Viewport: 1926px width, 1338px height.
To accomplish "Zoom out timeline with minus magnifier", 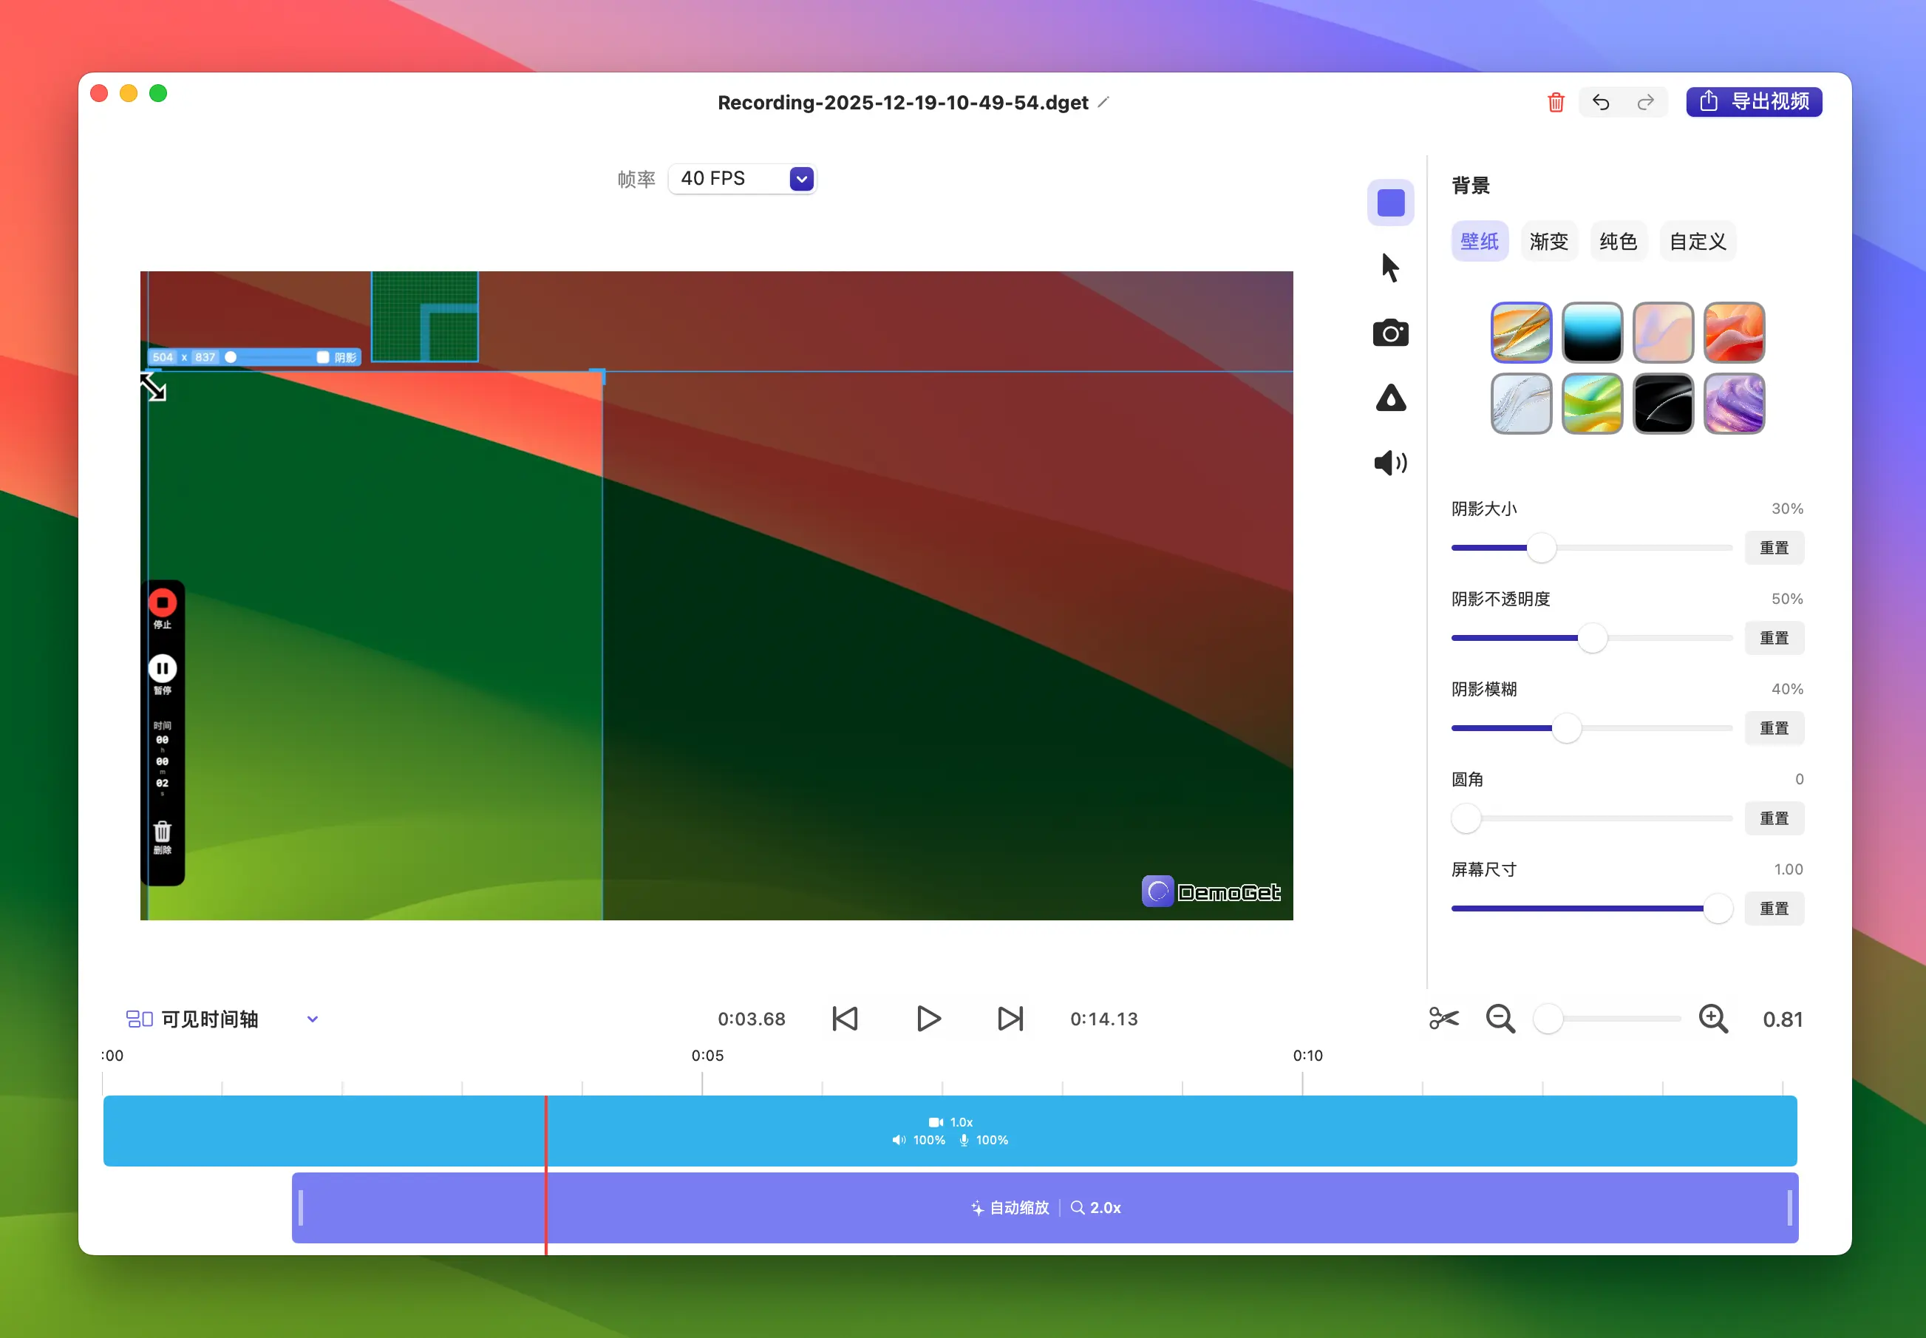I will [x=1500, y=1019].
